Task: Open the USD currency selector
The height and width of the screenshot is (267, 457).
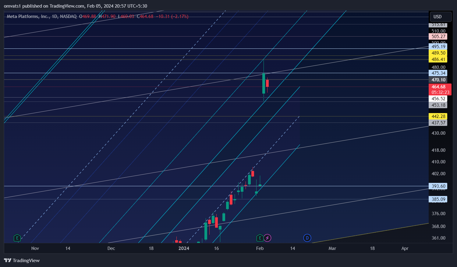Action: point(440,17)
